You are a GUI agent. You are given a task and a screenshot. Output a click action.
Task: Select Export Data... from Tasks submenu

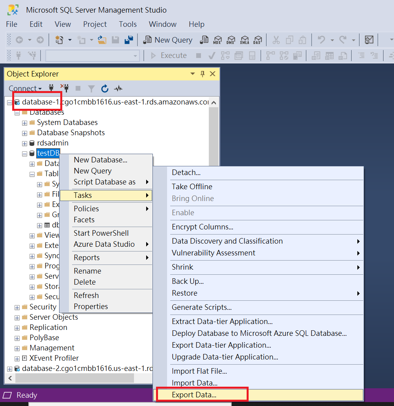(259, 395)
